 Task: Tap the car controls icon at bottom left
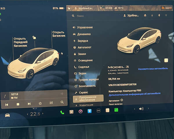point(7,115)
